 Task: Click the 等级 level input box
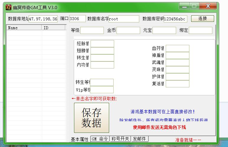(92, 30)
